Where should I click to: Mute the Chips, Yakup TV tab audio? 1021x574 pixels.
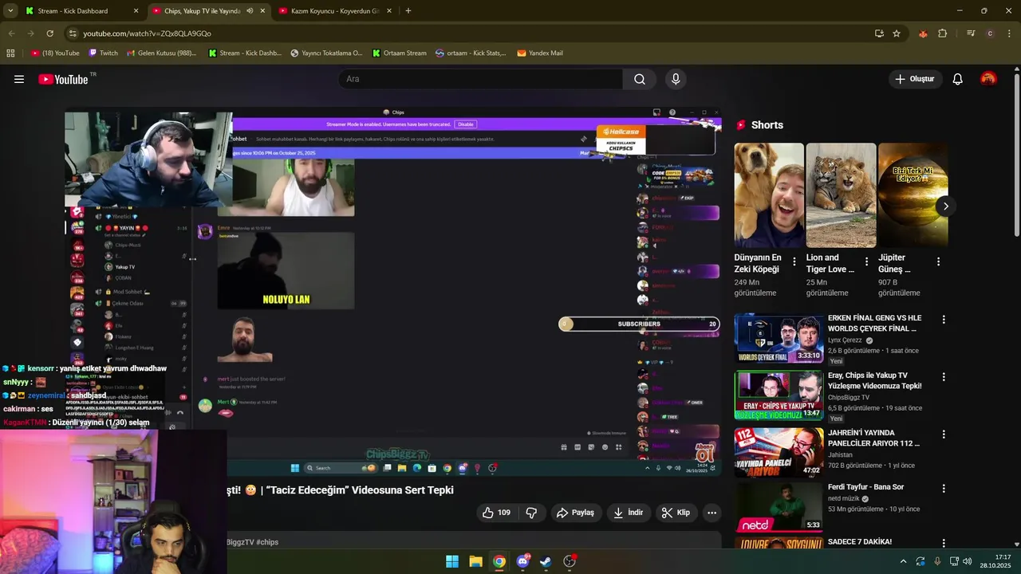coord(250,11)
